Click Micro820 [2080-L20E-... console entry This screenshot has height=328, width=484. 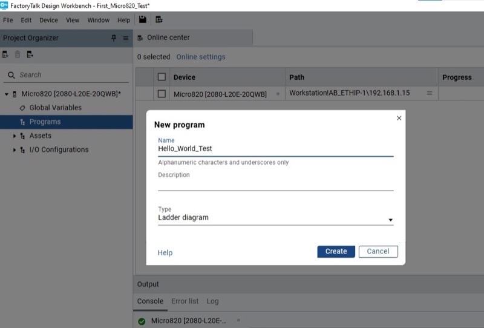[x=189, y=321]
